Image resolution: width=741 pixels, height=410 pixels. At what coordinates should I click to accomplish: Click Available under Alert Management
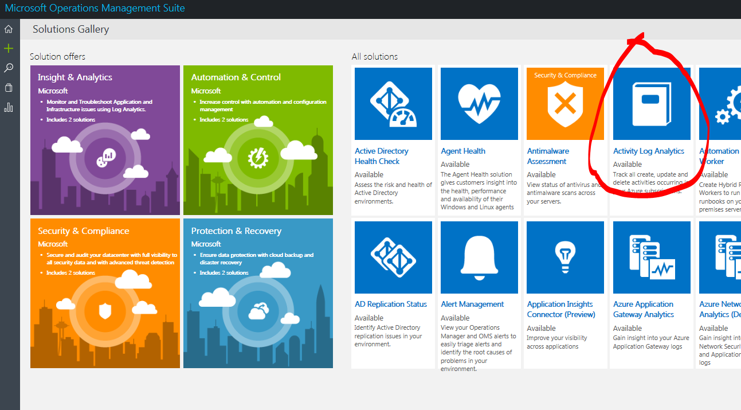[456, 318]
